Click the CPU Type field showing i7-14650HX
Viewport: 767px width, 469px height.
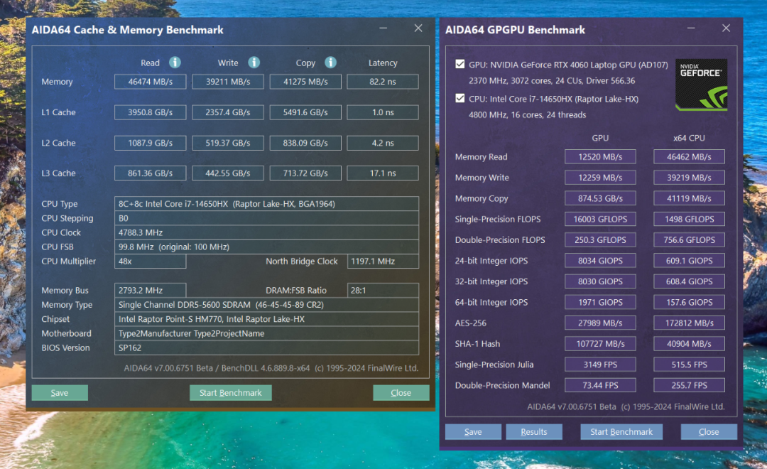pos(266,204)
